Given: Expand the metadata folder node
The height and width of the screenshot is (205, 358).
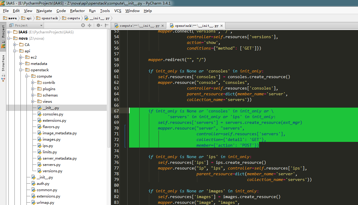Looking at the screenshot, I should click(x=20, y=64).
